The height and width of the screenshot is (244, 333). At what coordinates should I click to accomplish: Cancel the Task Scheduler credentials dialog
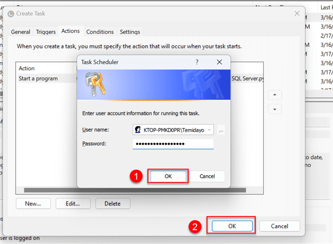point(207,176)
